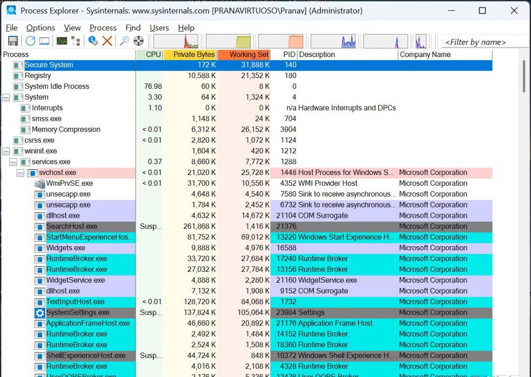Click the Find handle magnifier icon

pyautogui.click(x=124, y=41)
